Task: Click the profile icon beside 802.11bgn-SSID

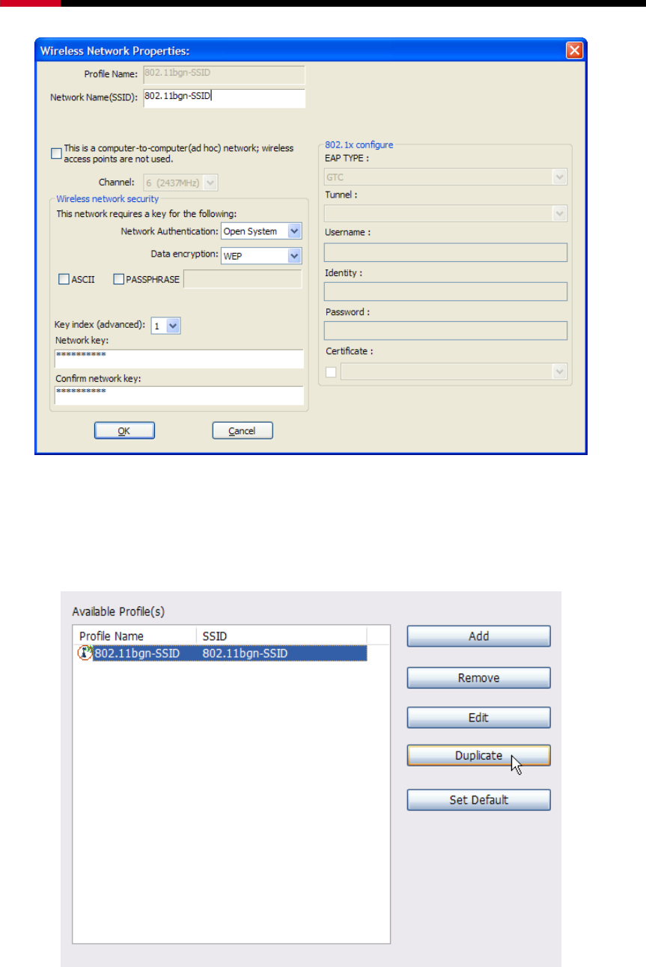Action: [x=85, y=653]
